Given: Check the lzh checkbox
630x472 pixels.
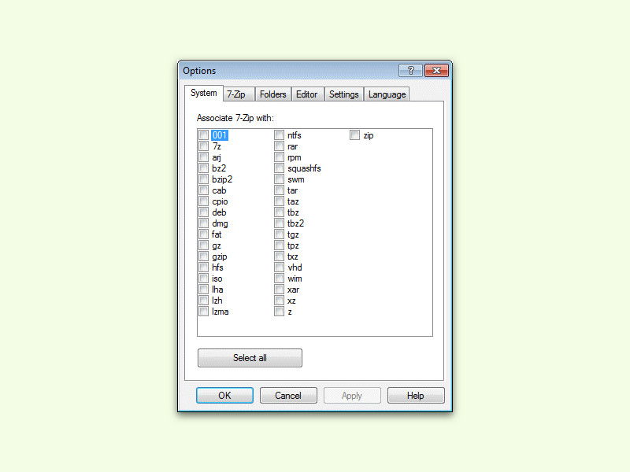Looking at the screenshot, I should click(x=204, y=301).
